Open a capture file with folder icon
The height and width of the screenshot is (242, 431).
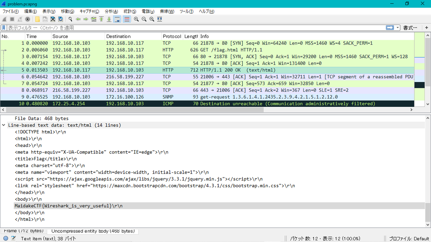[37, 19]
